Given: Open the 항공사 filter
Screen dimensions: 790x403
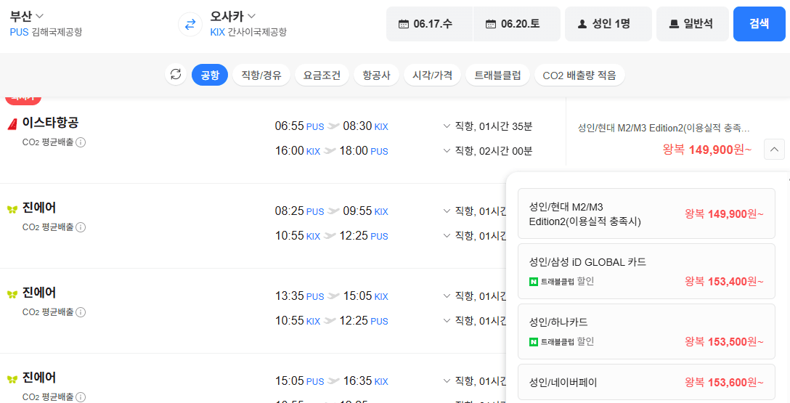Looking at the screenshot, I should click(x=376, y=75).
